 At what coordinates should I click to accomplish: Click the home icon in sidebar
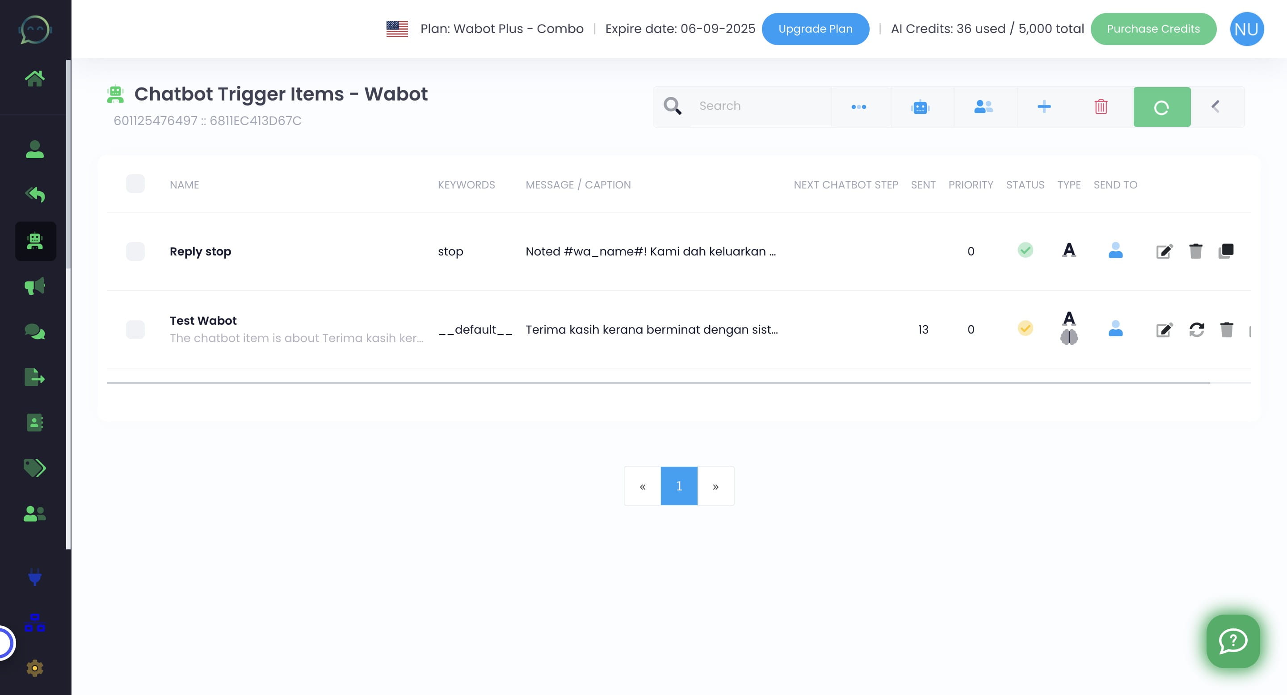[x=34, y=78]
